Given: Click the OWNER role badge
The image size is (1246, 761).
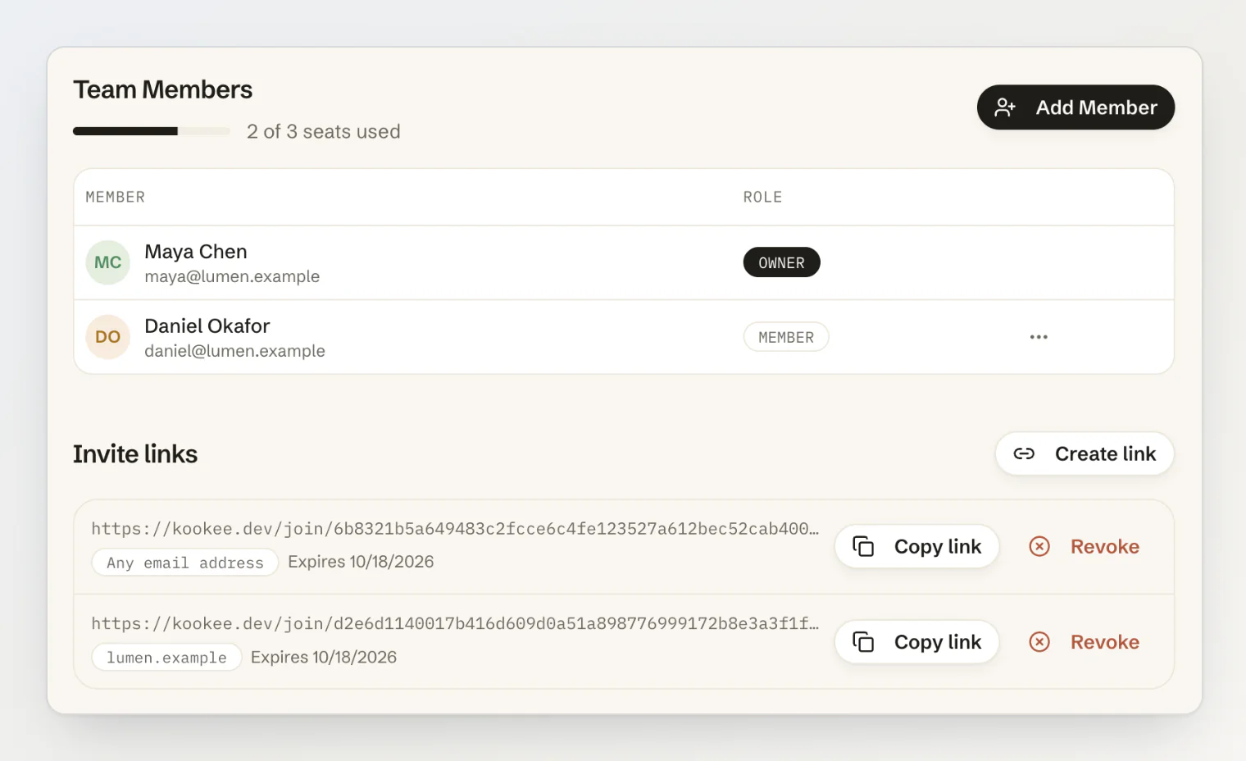Looking at the screenshot, I should [781, 262].
